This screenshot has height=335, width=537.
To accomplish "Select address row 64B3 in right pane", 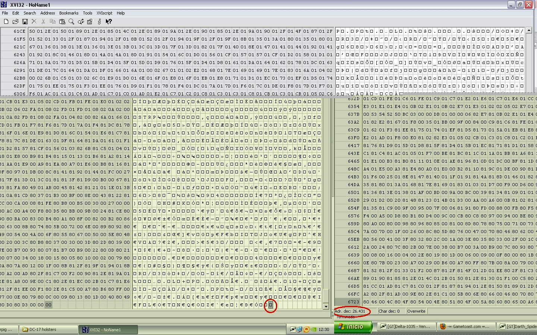I will click(348, 177).
